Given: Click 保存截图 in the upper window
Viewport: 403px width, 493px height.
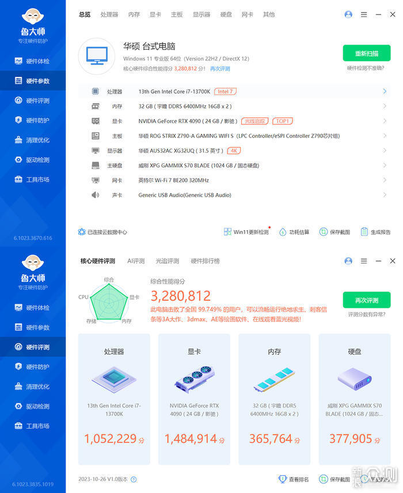Looking at the screenshot, I should (334, 232).
